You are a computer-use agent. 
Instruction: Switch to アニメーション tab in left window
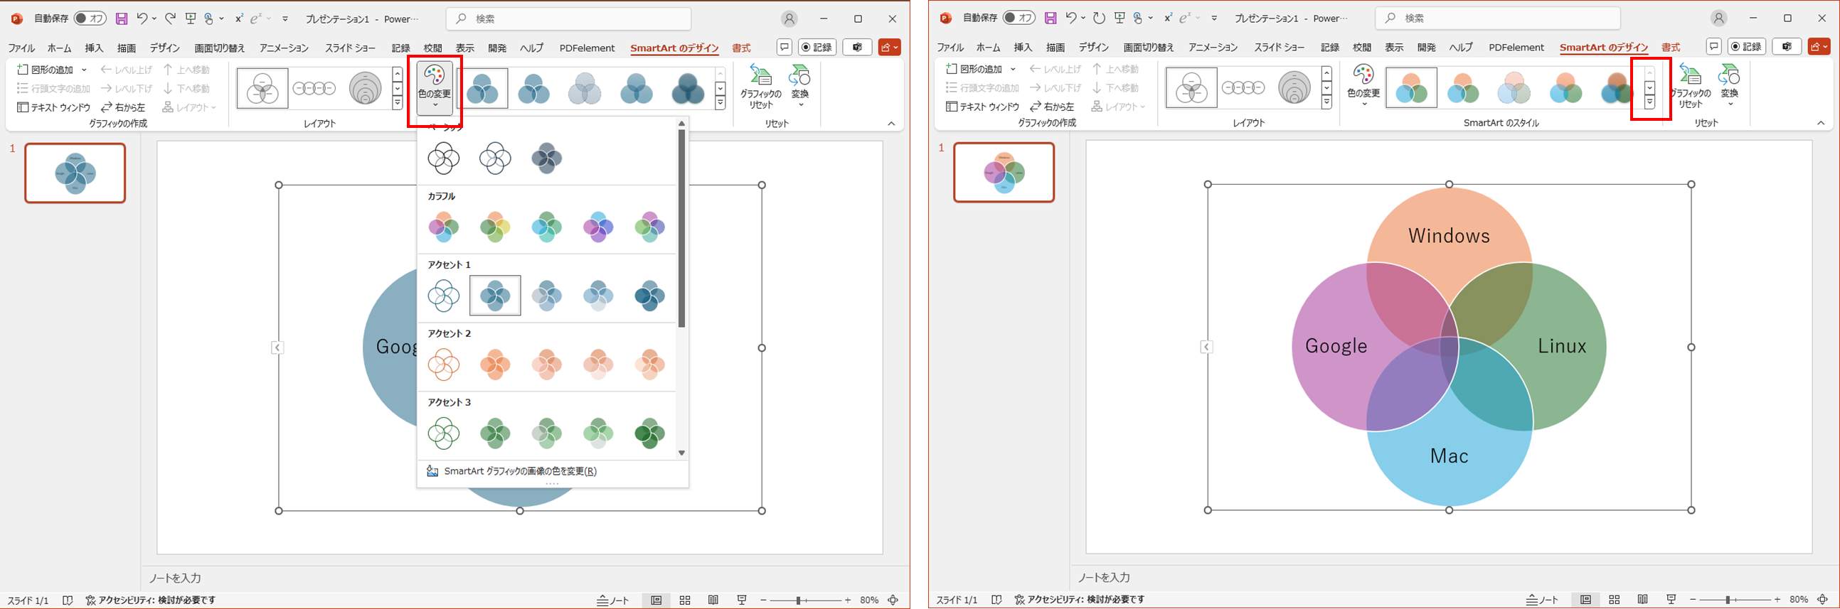point(284,48)
